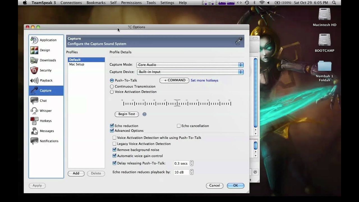Screen dimensions: 359x202
Task: Open the Whisper settings category
Action: tap(46, 111)
